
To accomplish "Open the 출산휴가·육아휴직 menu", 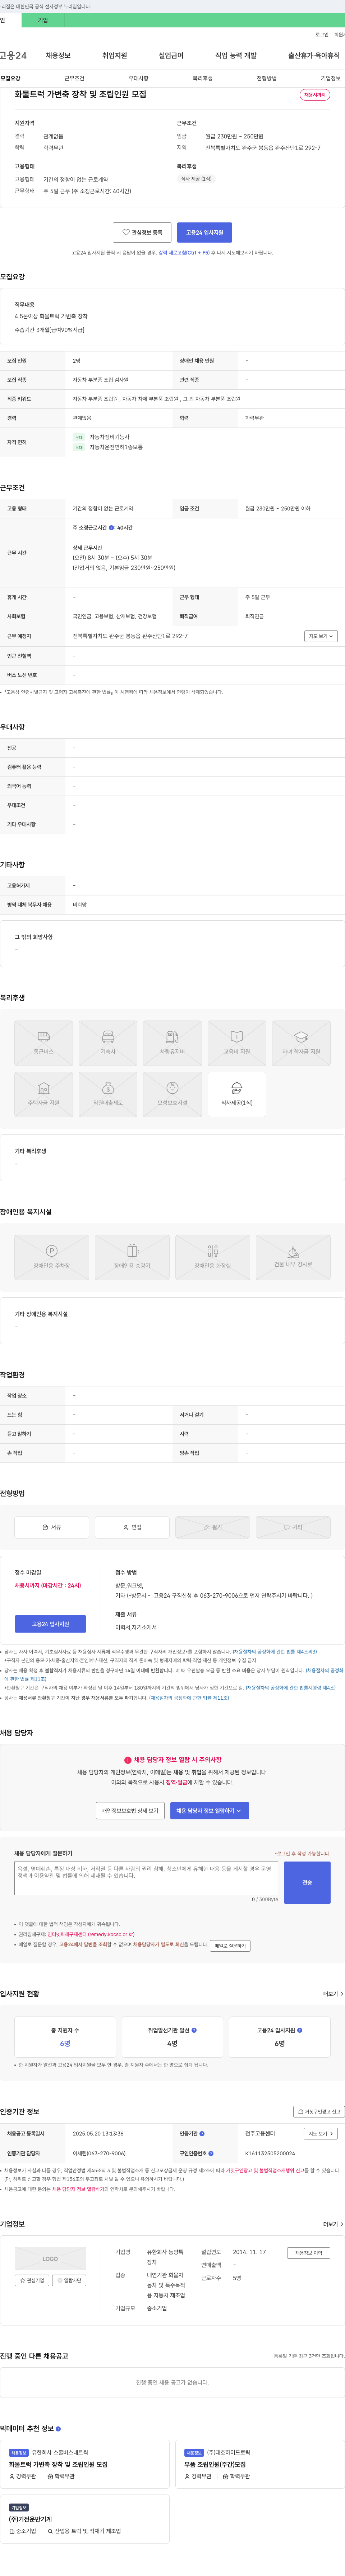I will pos(314,56).
